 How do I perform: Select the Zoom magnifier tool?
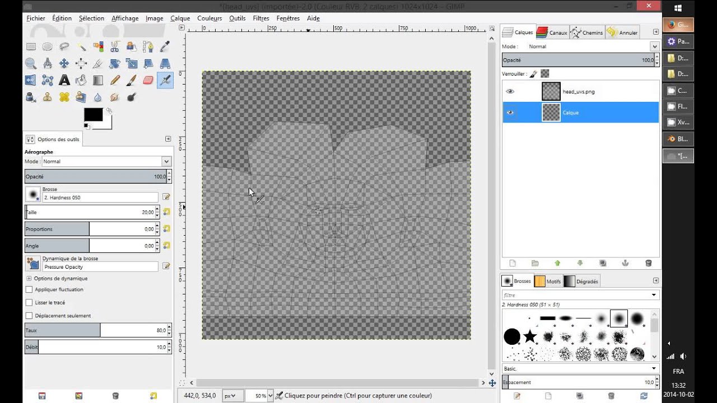[30, 63]
